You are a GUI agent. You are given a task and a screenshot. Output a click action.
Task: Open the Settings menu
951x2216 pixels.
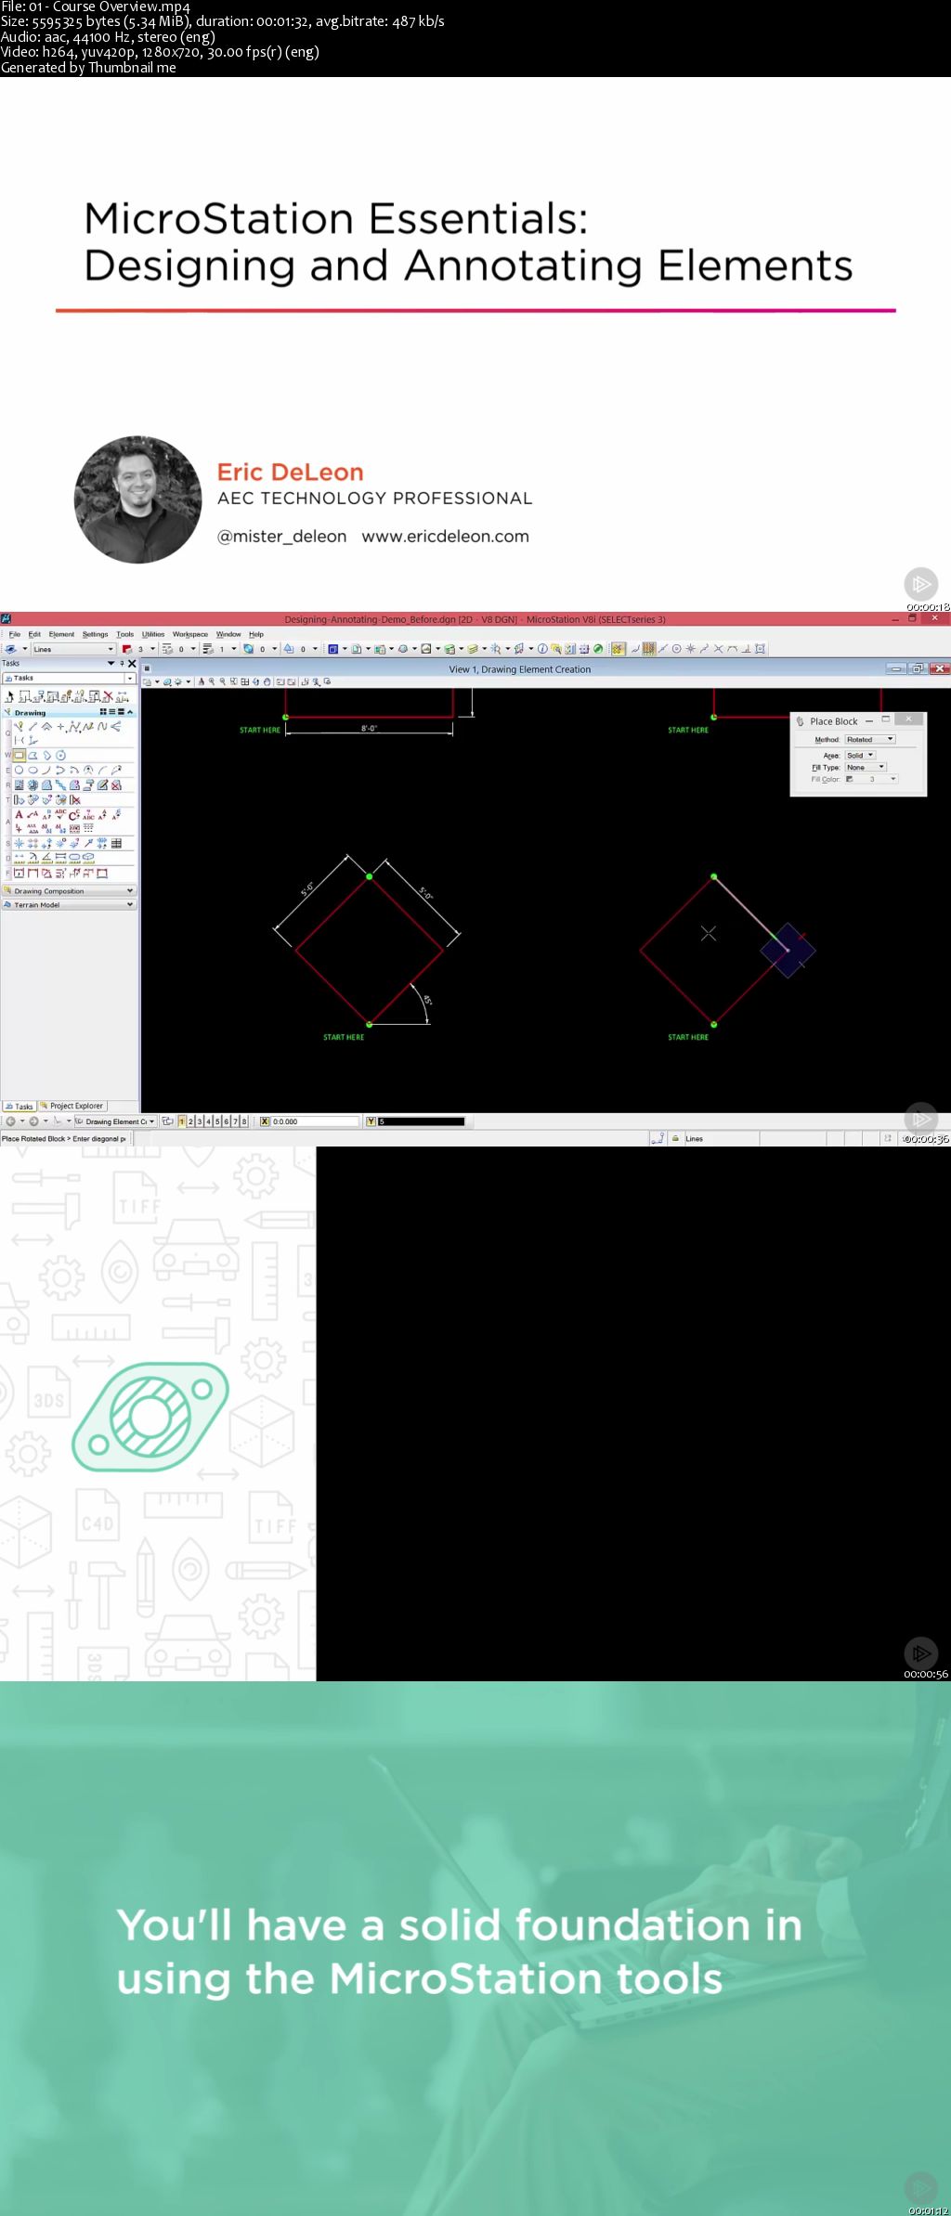pos(95,634)
